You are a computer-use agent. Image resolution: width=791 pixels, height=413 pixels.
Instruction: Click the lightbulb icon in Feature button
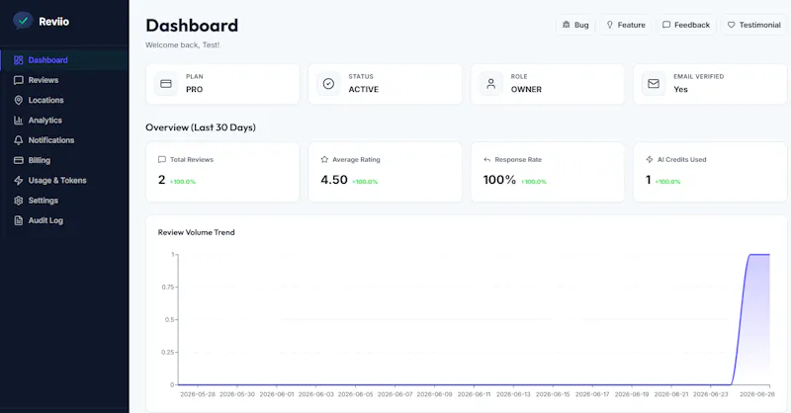click(609, 25)
